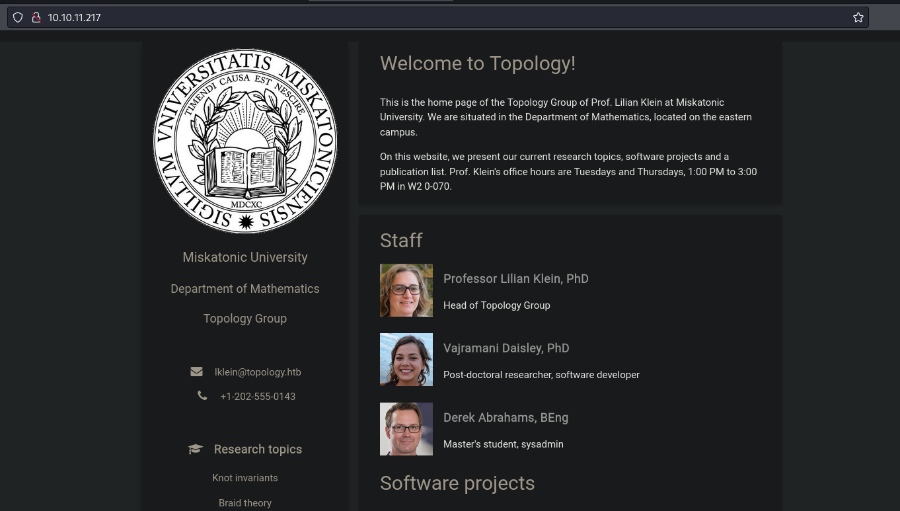This screenshot has height=511, width=900.
Task: Click the Miskatonic University seal logo
Action: click(x=245, y=141)
